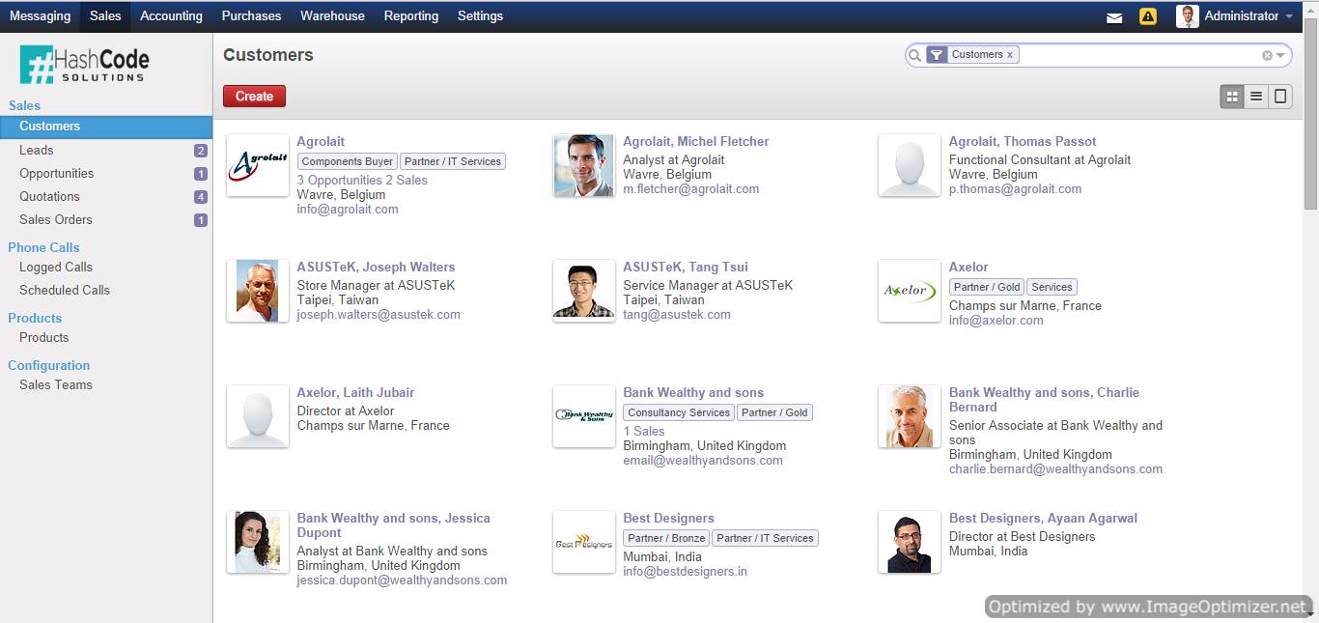Open 'ASUSTeK, Tang Tsui' name link
This screenshot has height=623, width=1319.
686,267
